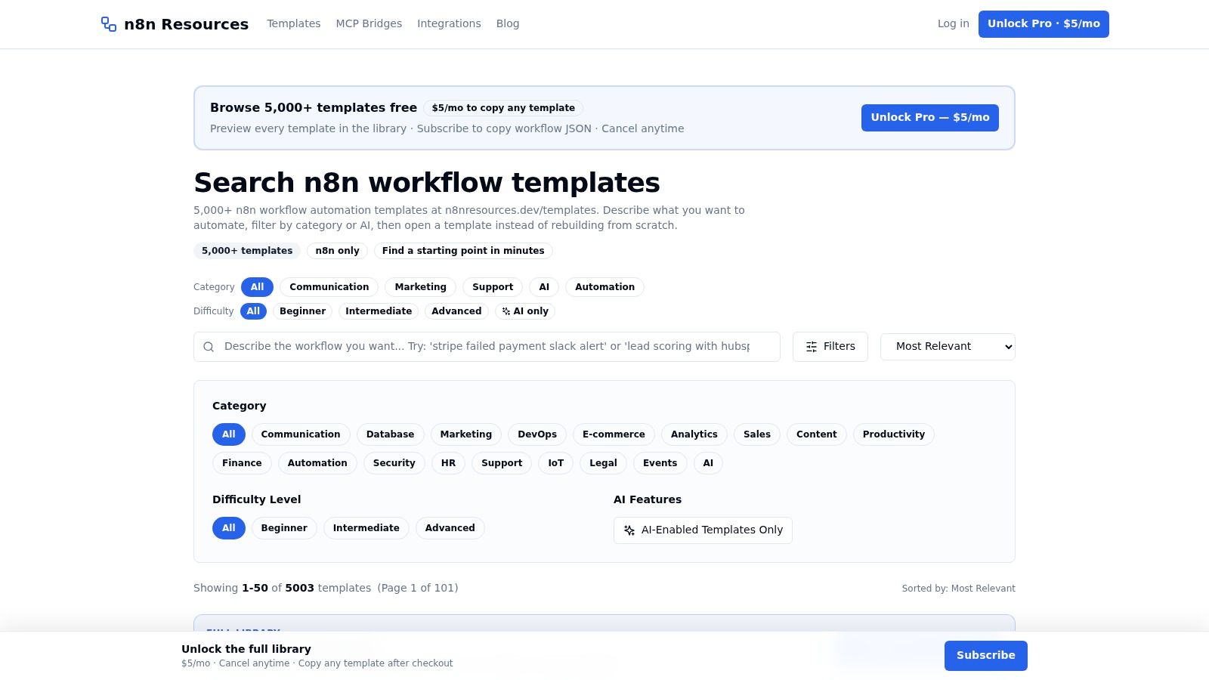Open Integrations in the top navigation
The image size is (1209, 680).
pos(449,24)
